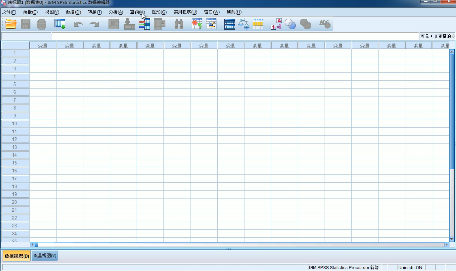Viewport: 456px width, 271px height.
Task: Open the 转换(T) menu
Action: pos(95,12)
